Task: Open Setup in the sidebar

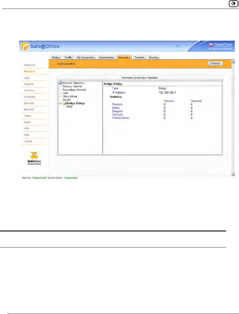Action: [27, 116]
